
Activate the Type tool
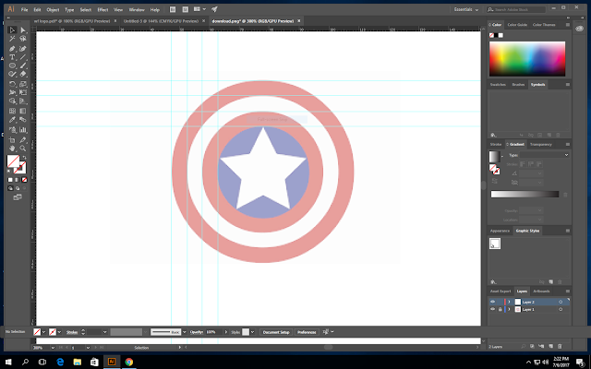click(12, 57)
